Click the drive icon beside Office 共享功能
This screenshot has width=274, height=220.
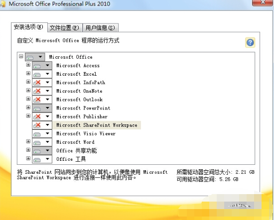(x=37, y=151)
